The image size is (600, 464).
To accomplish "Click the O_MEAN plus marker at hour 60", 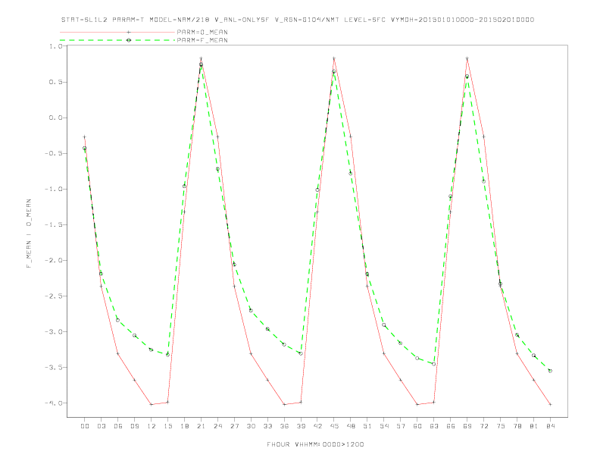I will pyautogui.click(x=417, y=404).
